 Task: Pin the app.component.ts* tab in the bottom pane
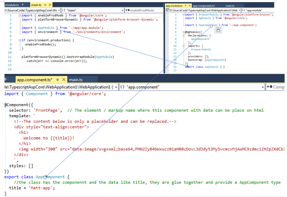click(57, 80)
